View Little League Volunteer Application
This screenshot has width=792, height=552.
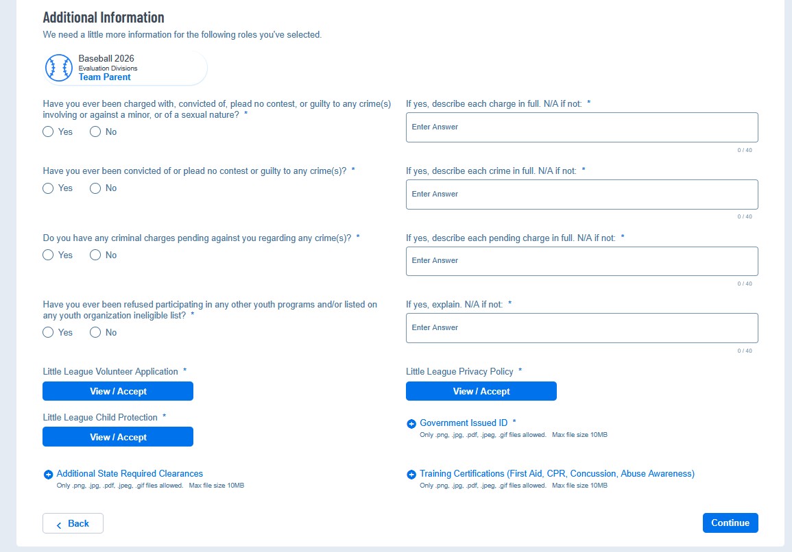(x=118, y=391)
